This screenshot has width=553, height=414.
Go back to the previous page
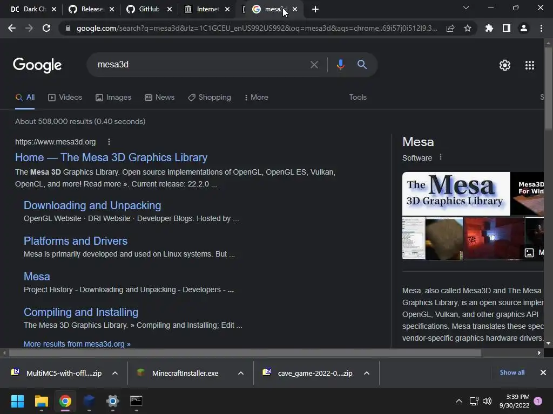12,28
